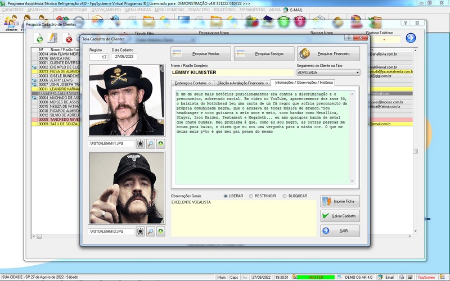The image size is (450, 281).
Task: Click the webcam capture icon beside LEMMY1.JPG
Action: [140, 143]
